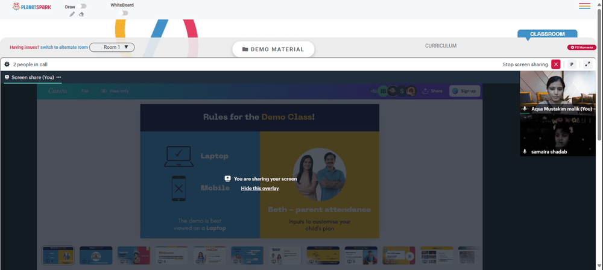
Task: Click the Sign up button in Canva
Action: click(x=464, y=91)
